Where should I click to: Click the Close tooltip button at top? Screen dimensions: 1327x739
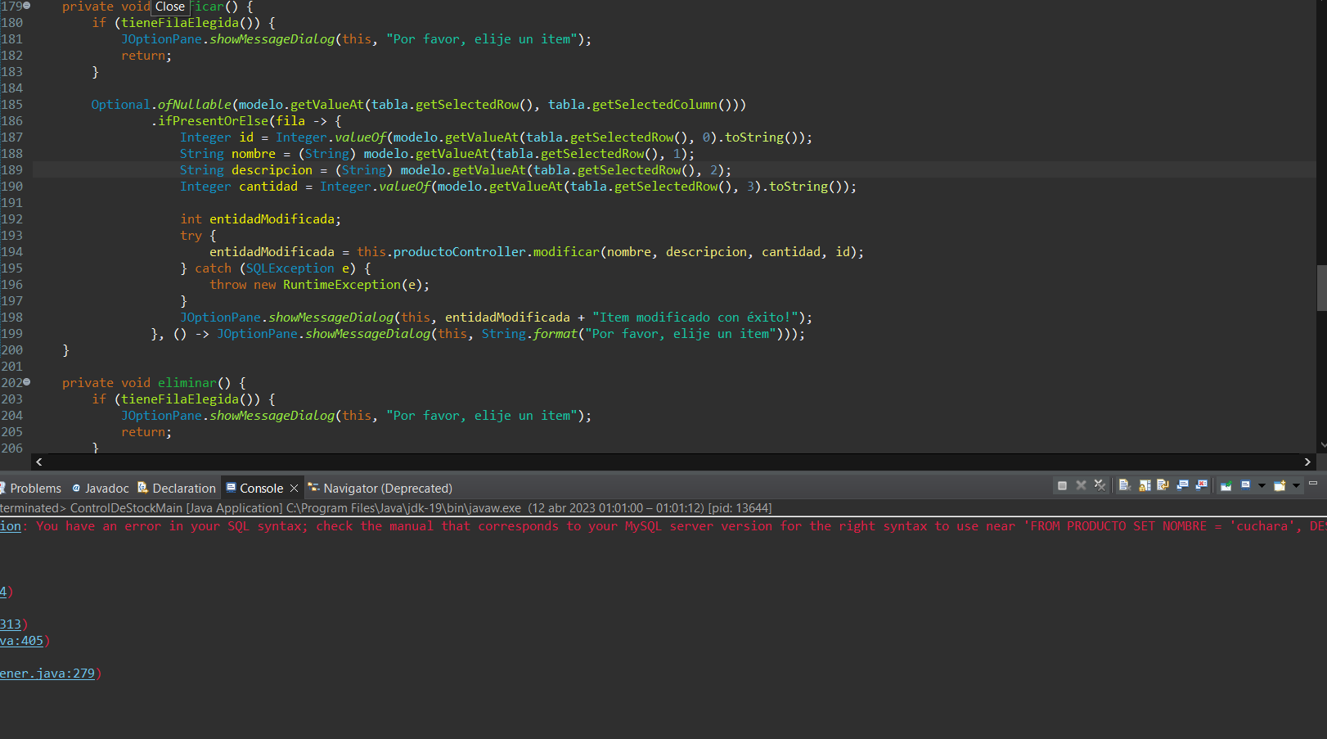pyautogui.click(x=169, y=7)
